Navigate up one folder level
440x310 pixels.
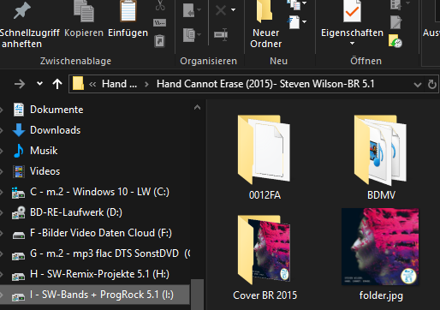point(57,84)
